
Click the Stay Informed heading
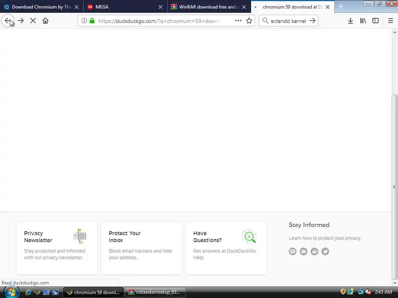309,225
